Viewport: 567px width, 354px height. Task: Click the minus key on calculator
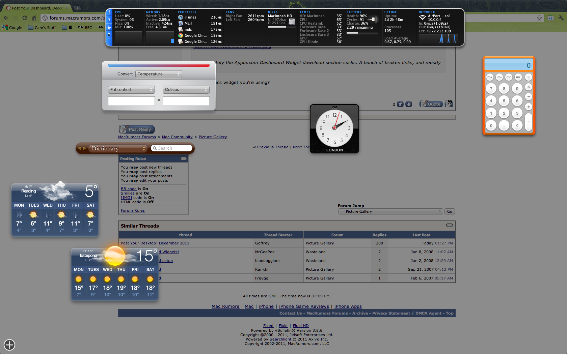point(529,97)
